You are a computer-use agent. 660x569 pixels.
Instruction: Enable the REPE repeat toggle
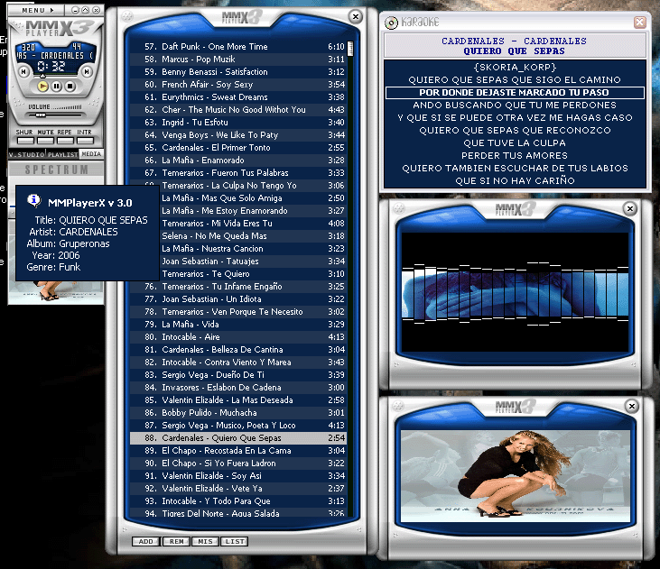(65, 140)
